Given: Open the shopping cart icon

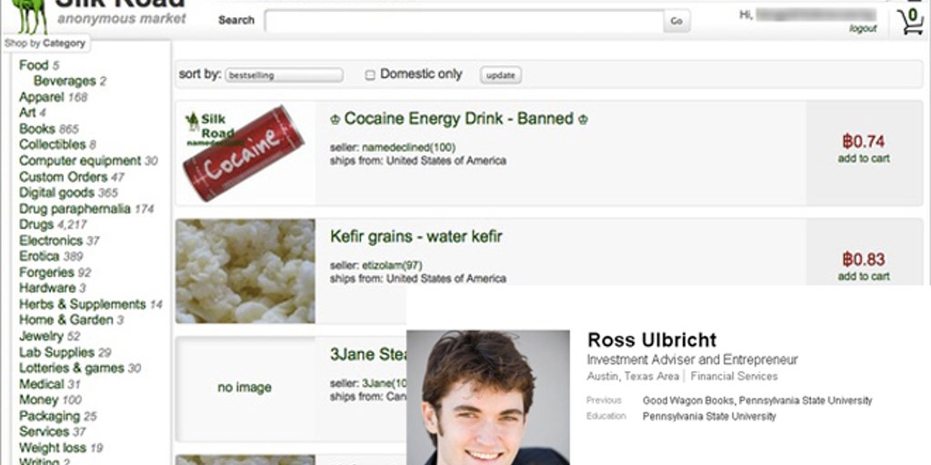Looking at the screenshot, I should coord(910,21).
